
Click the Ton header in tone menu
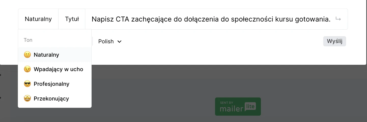28,40
